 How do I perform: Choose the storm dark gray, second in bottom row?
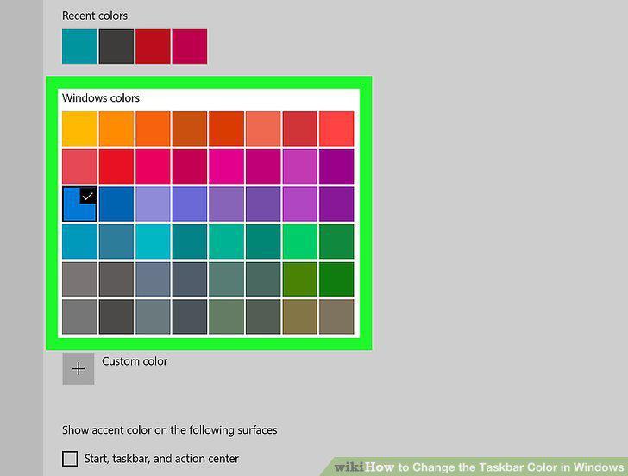[x=116, y=316]
